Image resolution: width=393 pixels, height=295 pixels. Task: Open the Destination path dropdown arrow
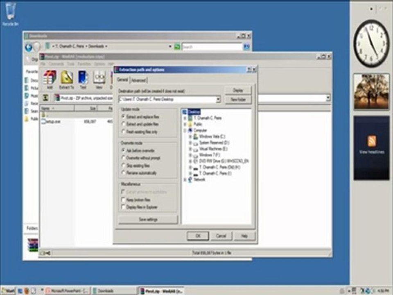coord(218,99)
